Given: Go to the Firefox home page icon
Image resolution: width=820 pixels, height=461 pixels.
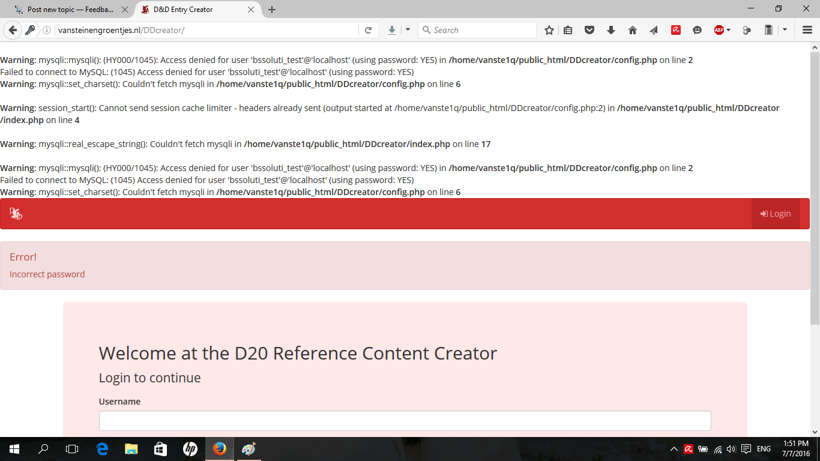Looking at the screenshot, I should (x=633, y=30).
